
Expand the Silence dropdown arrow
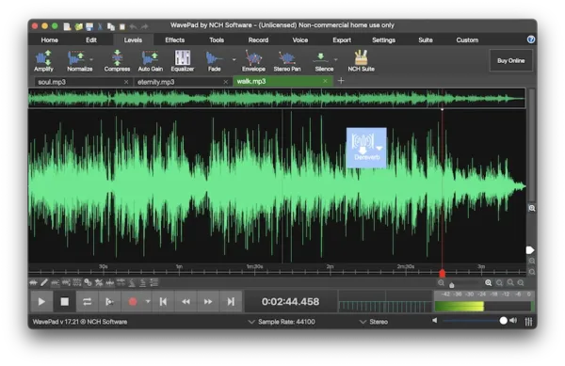(335, 59)
